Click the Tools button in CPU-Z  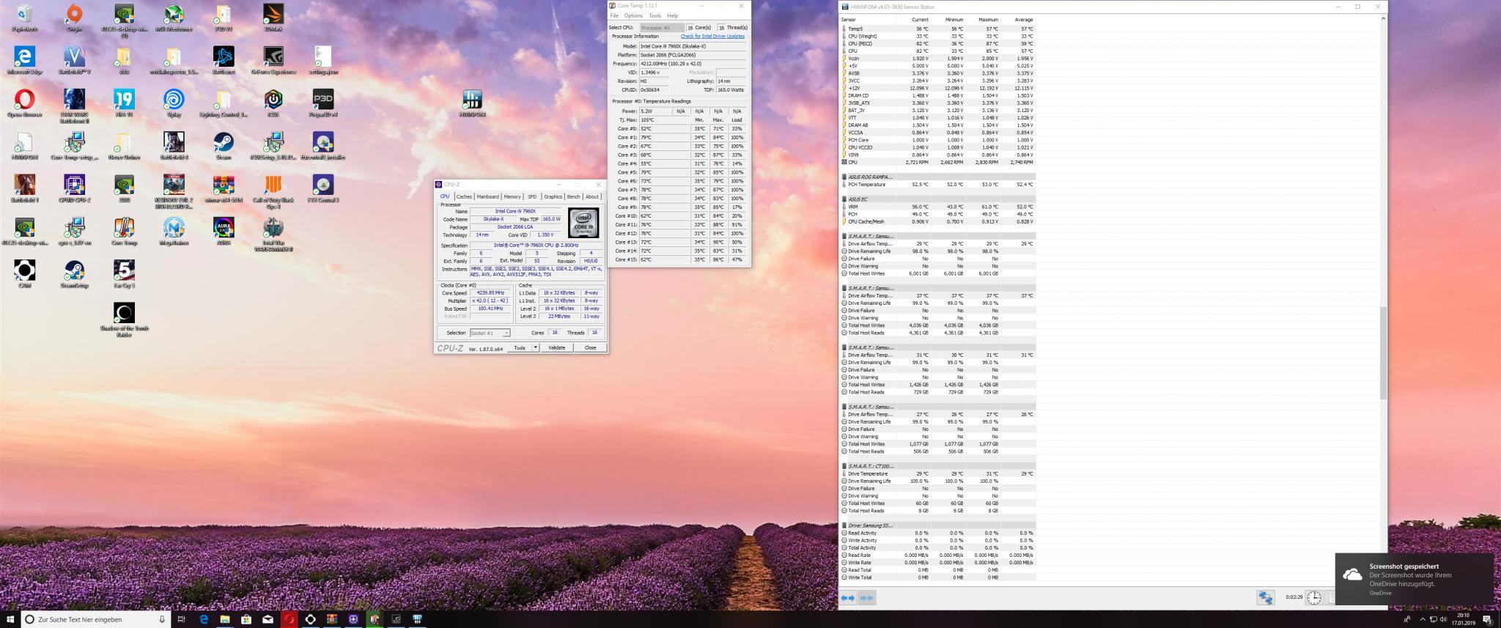(x=520, y=347)
